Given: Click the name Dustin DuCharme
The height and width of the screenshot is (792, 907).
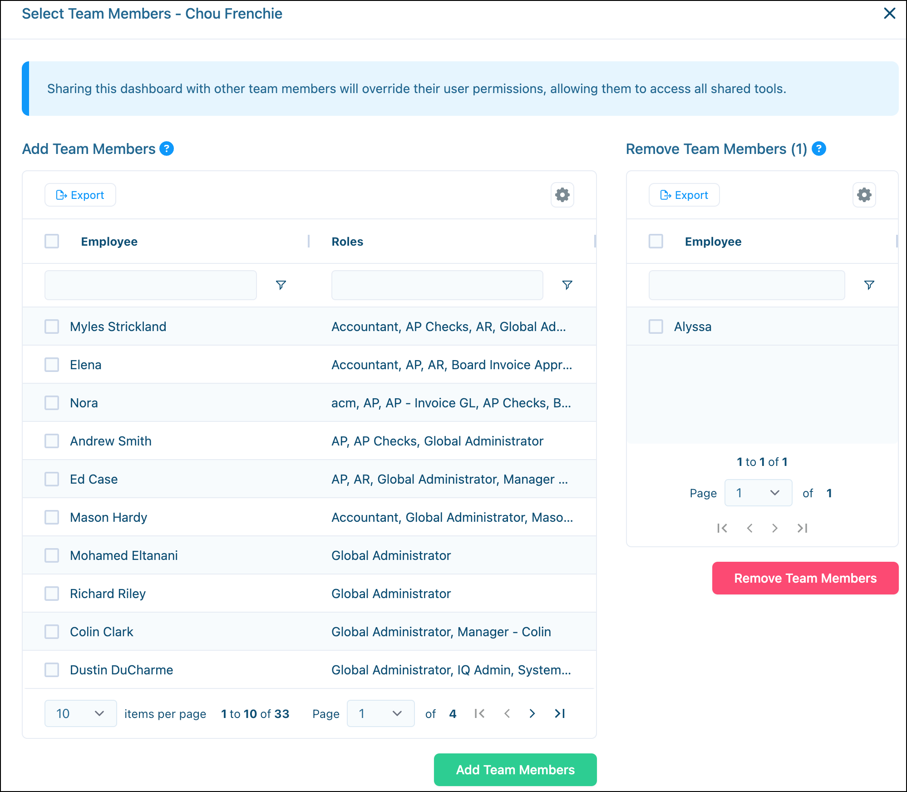Looking at the screenshot, I should pyautogui.click(x=121, y=670).
